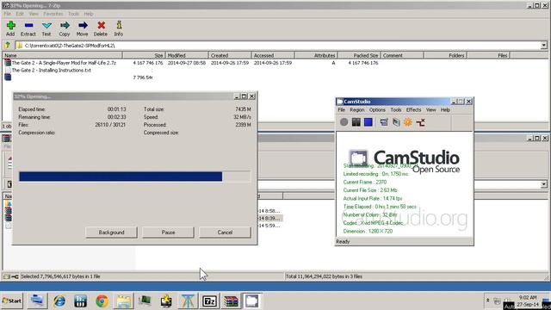Viewport: 551px width, 310px height.
Task: Sort by Packed Size column header
Action: pyautogui.click(x=359, y=55)
